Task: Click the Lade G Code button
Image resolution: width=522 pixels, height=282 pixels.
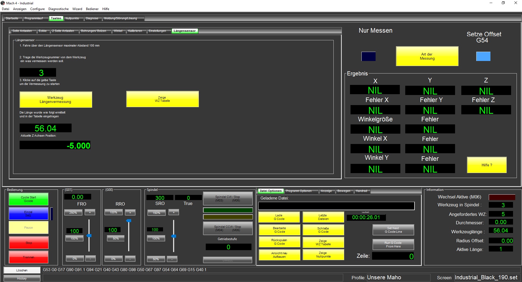Action: click(x=279, y=217)
